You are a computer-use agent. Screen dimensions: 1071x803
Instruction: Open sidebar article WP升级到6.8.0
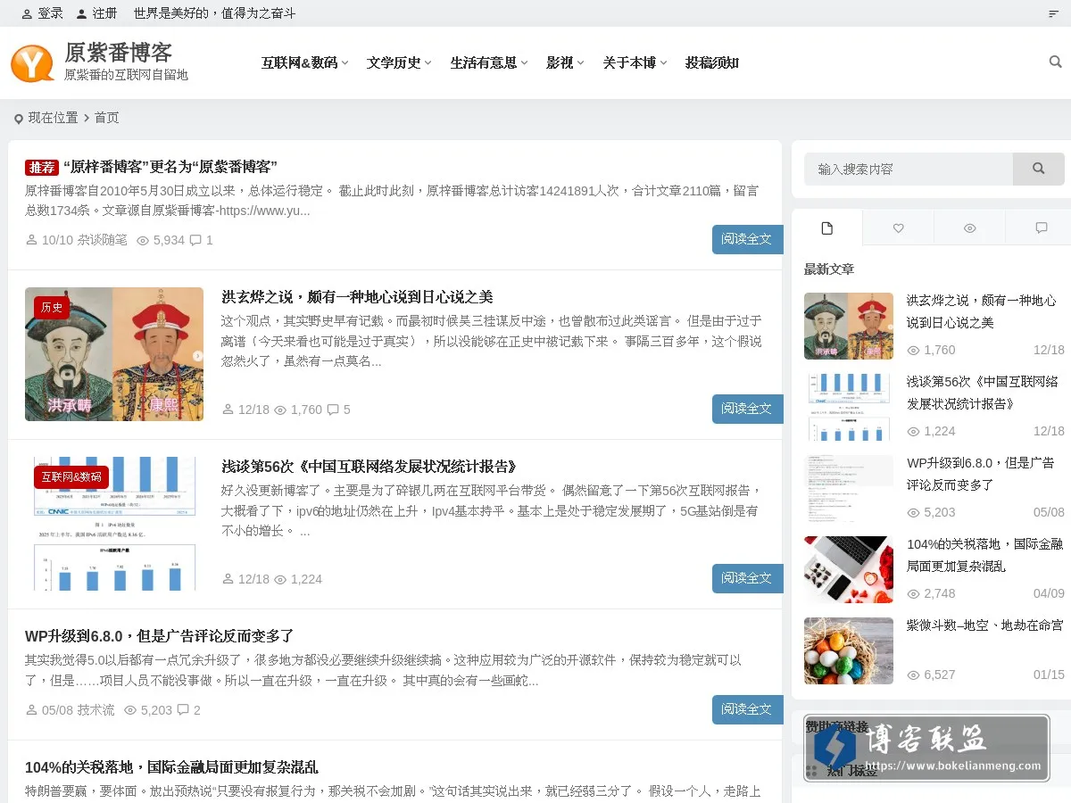coord(980,474)
